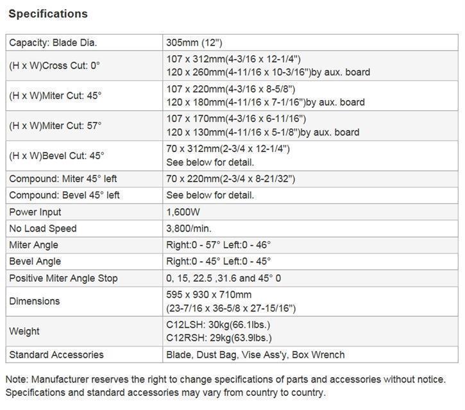This screenshot has width=465, height=410.
Task: Select the 70 x 220mm compound miter value
Action: point(230,178)
